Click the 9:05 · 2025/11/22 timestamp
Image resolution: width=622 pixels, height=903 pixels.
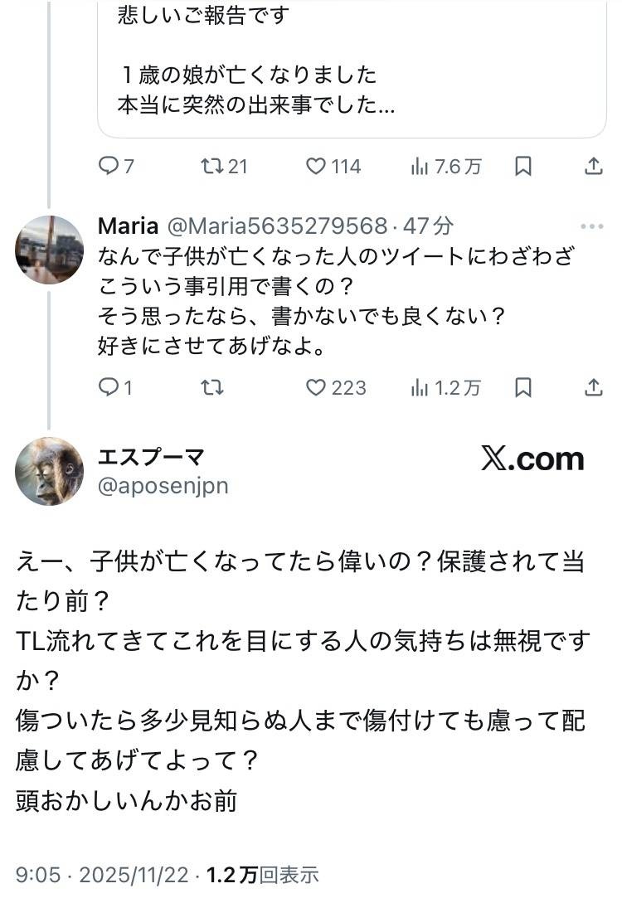101,875
